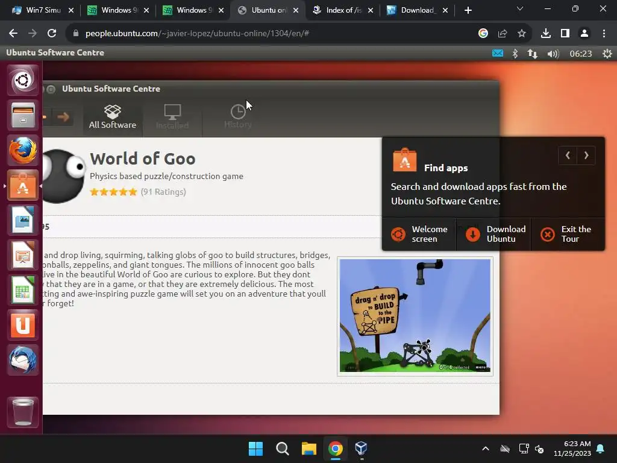Click the Find apps shopping bag icon
The height and width of the screenshot is (463, 617).
click(404, 160)
